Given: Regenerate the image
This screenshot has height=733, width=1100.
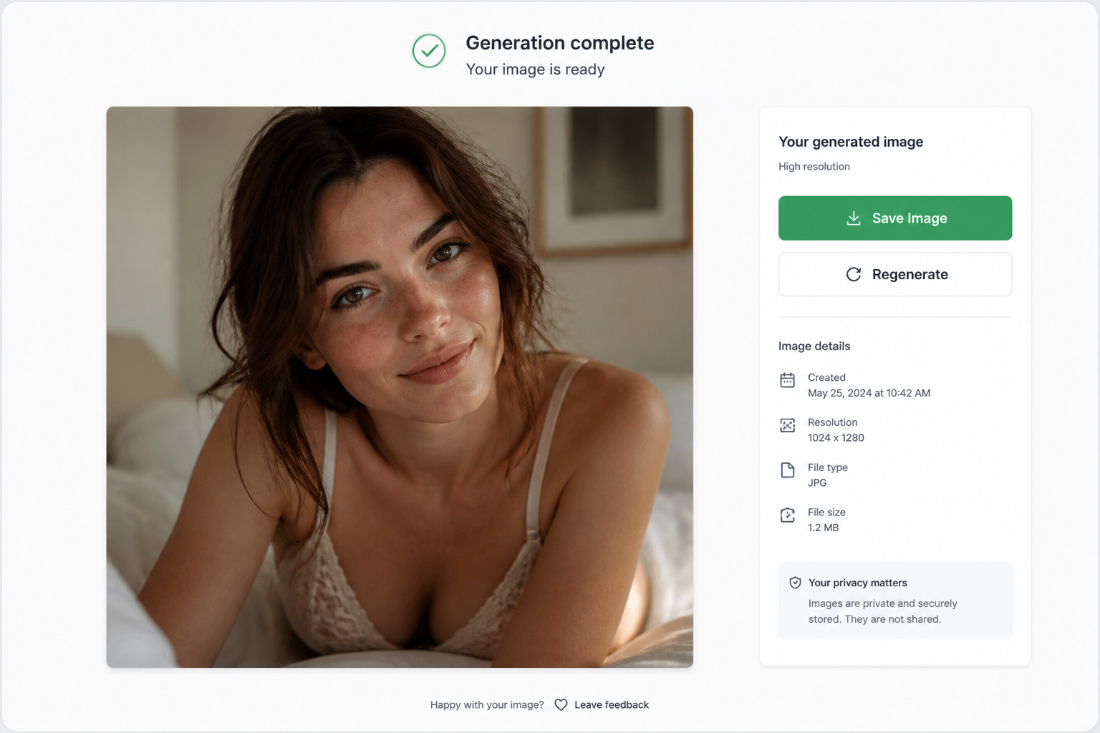Looking at the screenshot, I should [895, 274].
